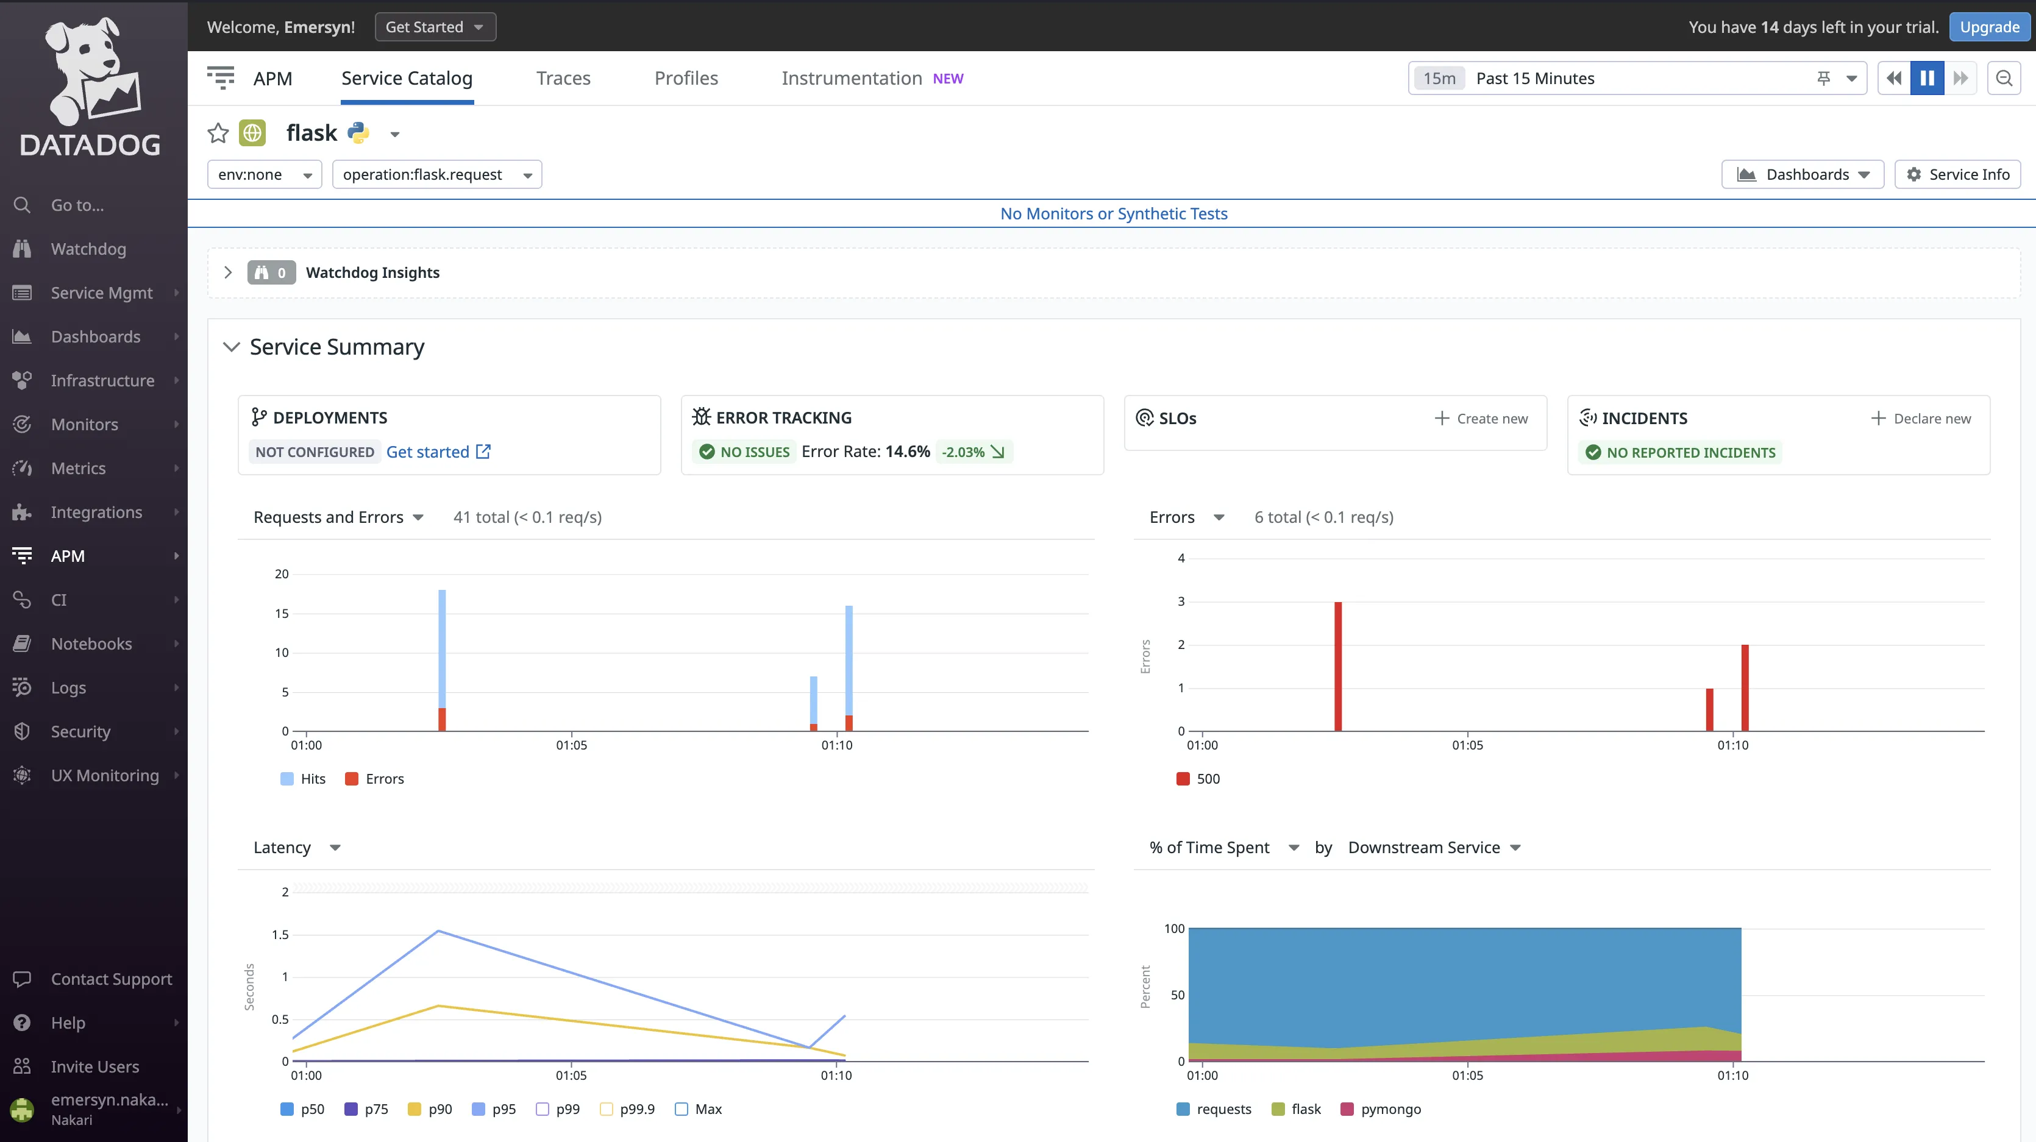
Task: Click Get started for Deployments configuration
Action: [438, 450]
